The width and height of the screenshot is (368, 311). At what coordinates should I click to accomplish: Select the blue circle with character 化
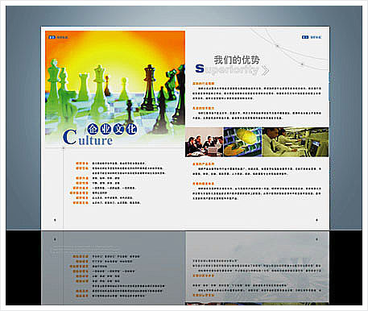point(131,129)
